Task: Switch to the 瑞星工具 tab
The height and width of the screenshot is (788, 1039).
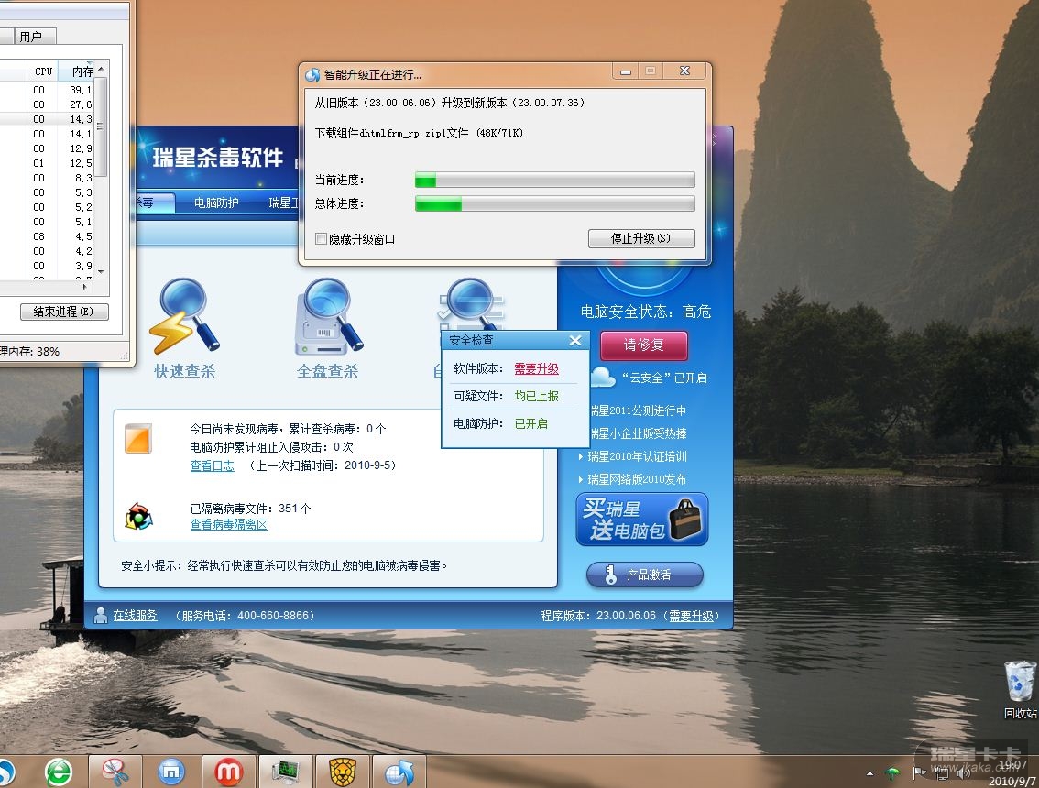Action: click(284, 202)
